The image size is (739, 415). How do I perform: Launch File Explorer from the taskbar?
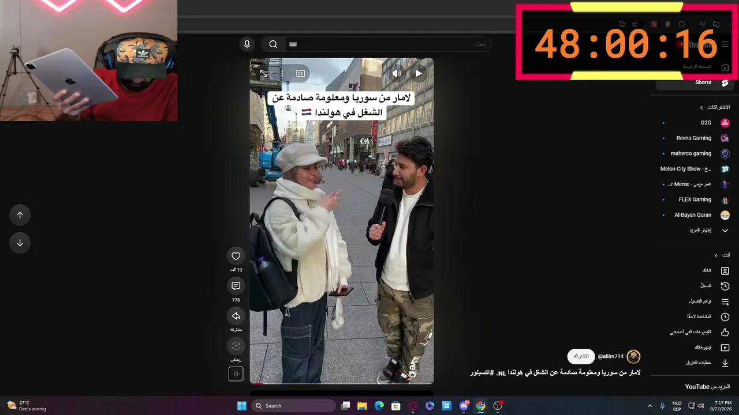pos(362,406)
